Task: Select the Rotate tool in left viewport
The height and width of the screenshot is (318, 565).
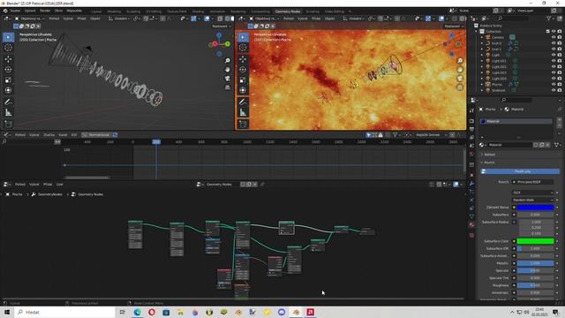Action: tap(8, 69)
